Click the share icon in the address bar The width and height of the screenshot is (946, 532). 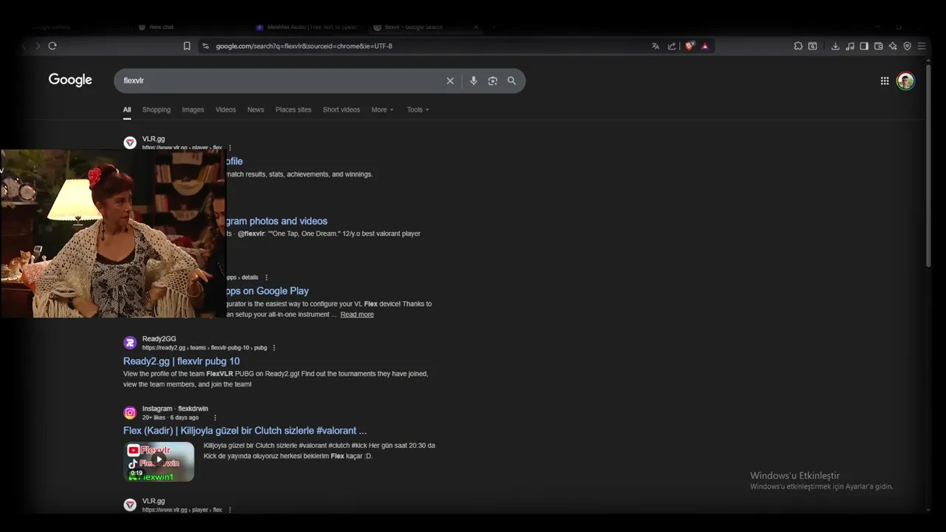(x=672, y=46)
